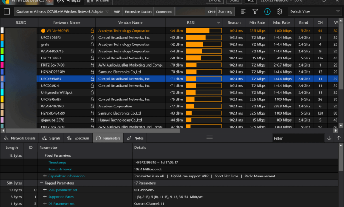Screen dimensions: 344x207
Task: Click the BSSID column header
Action: (21, 22)
